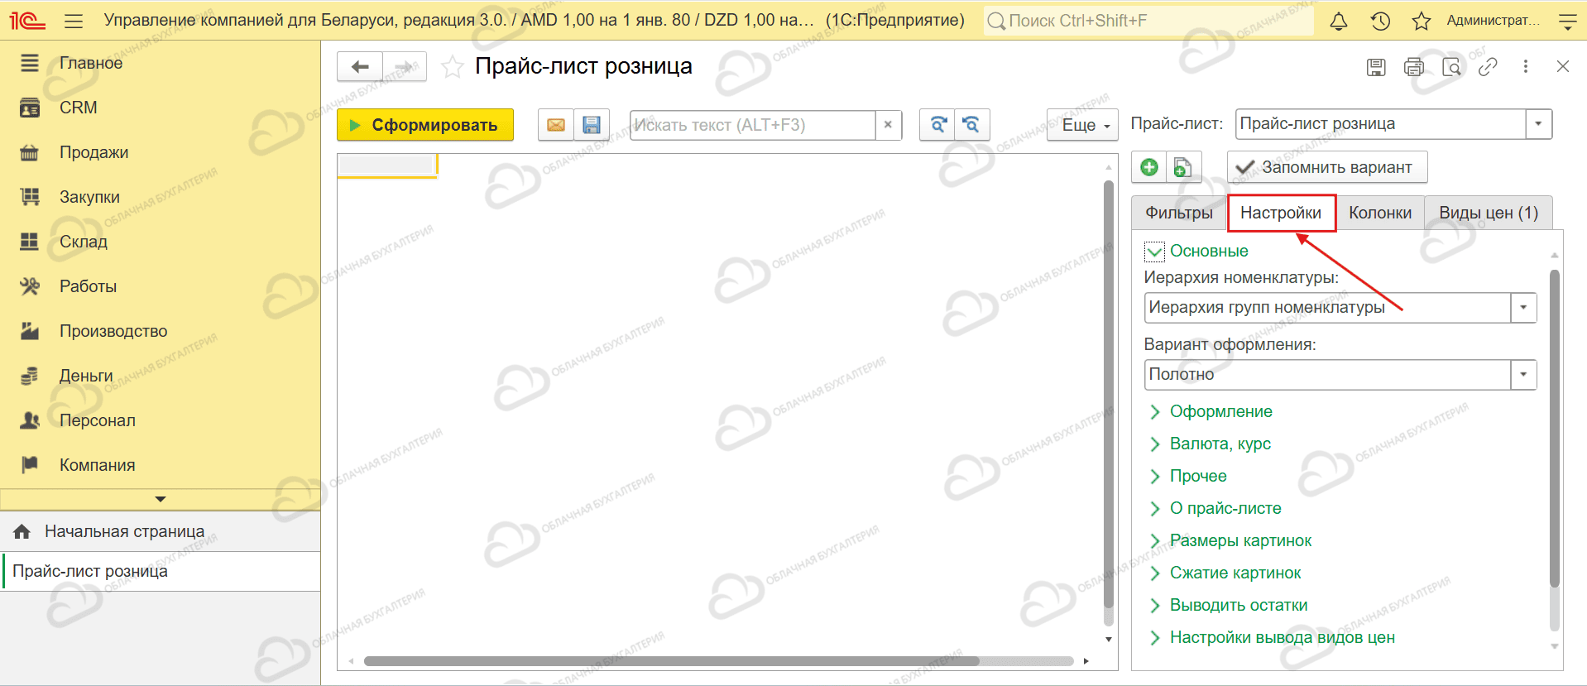The height and width of the screenshot is (686, 1587).
Task: Open the history clock icon
Action: [x=1380, y=22]
